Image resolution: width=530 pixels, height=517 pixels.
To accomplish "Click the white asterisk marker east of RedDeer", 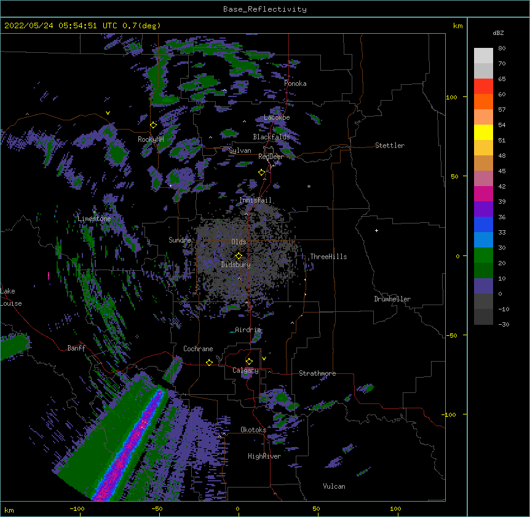I will [x=309, y=186].
